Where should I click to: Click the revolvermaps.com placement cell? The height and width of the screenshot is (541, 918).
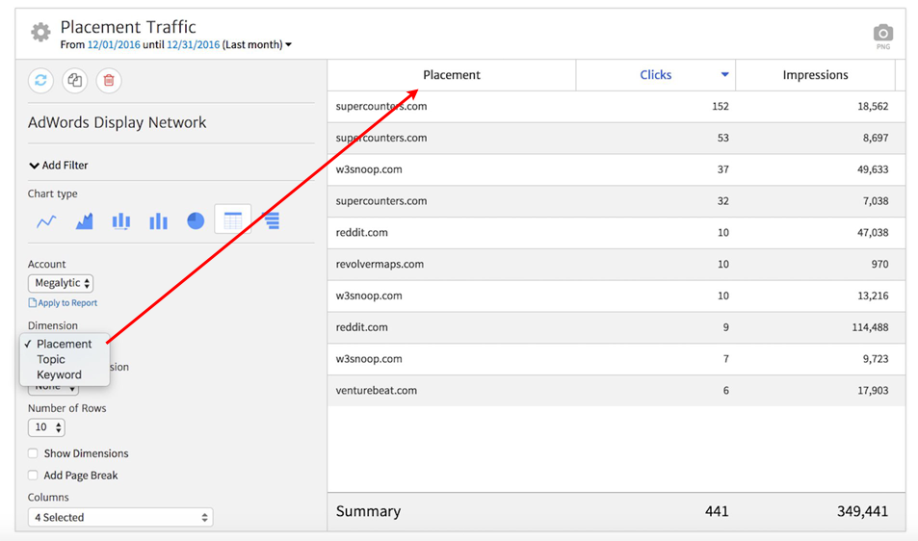tap(380, 265)
